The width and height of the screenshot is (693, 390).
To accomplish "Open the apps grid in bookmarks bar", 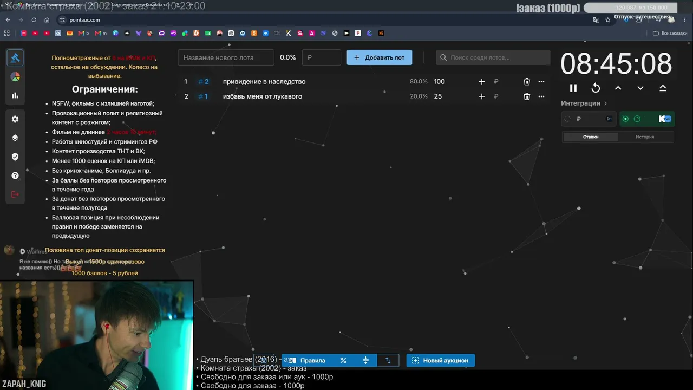I will [7, 33].
